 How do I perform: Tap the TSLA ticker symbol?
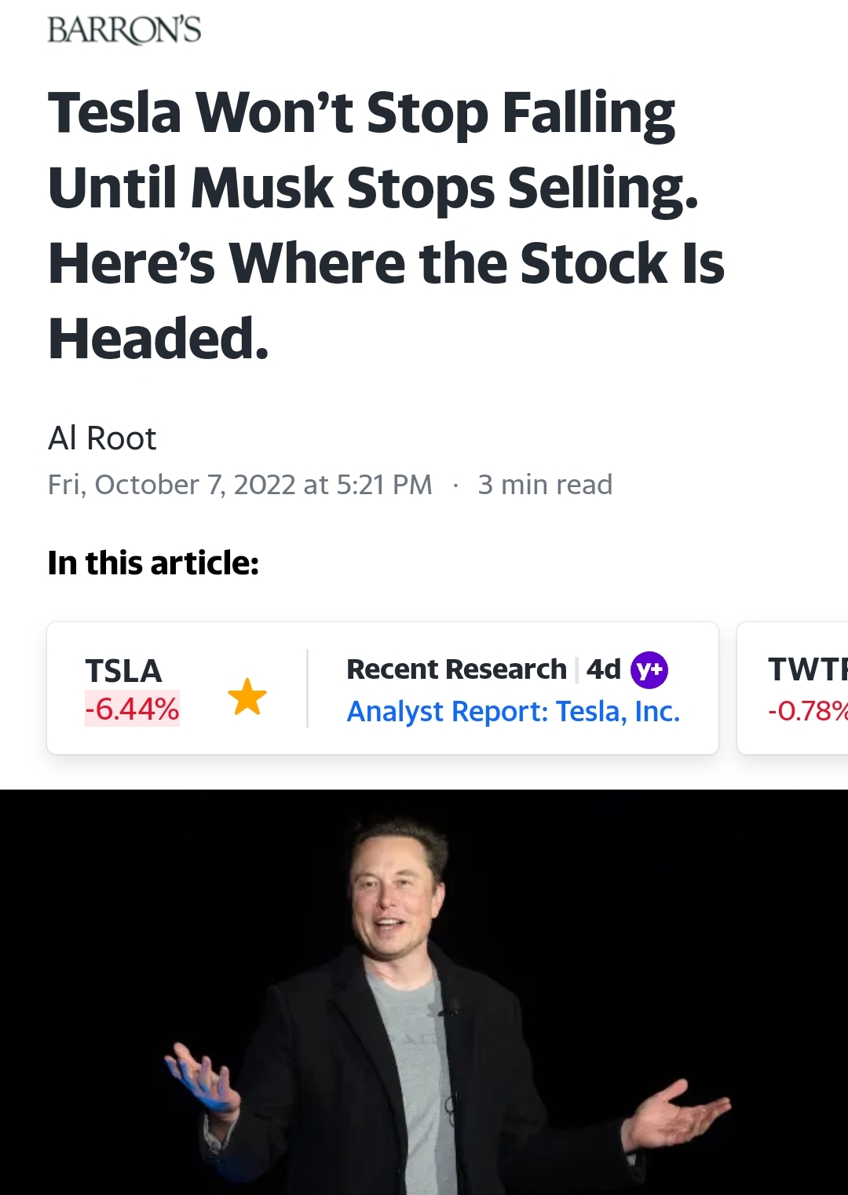click(123, 671)
